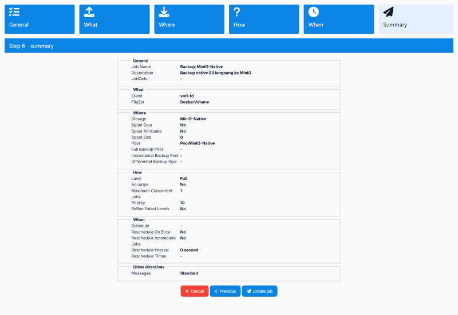Click the Reschedule Incomplete Jobs label
This screenshot has height=315, width=458.
coord(153,241)
